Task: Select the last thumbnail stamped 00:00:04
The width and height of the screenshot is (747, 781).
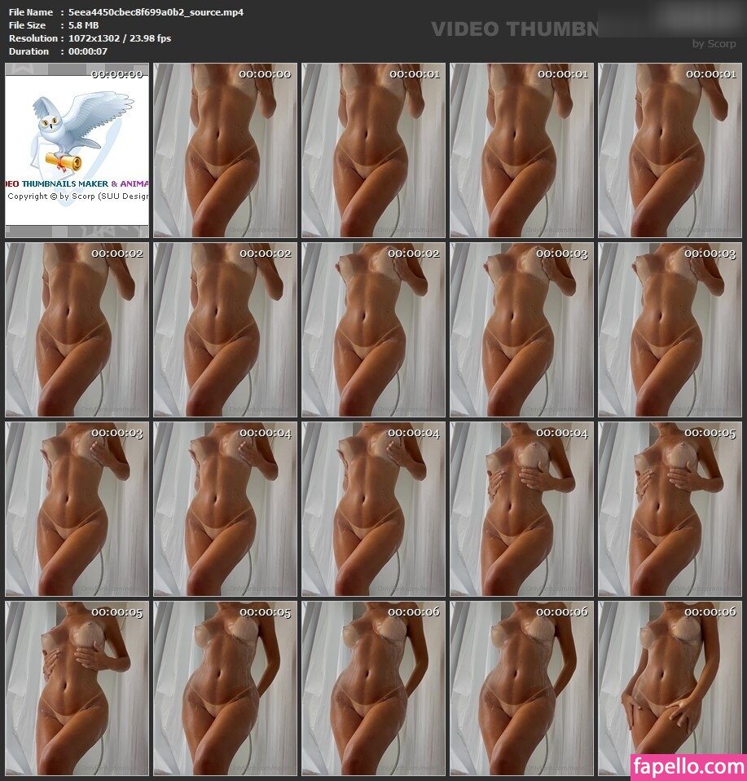Action: point(521,509)
